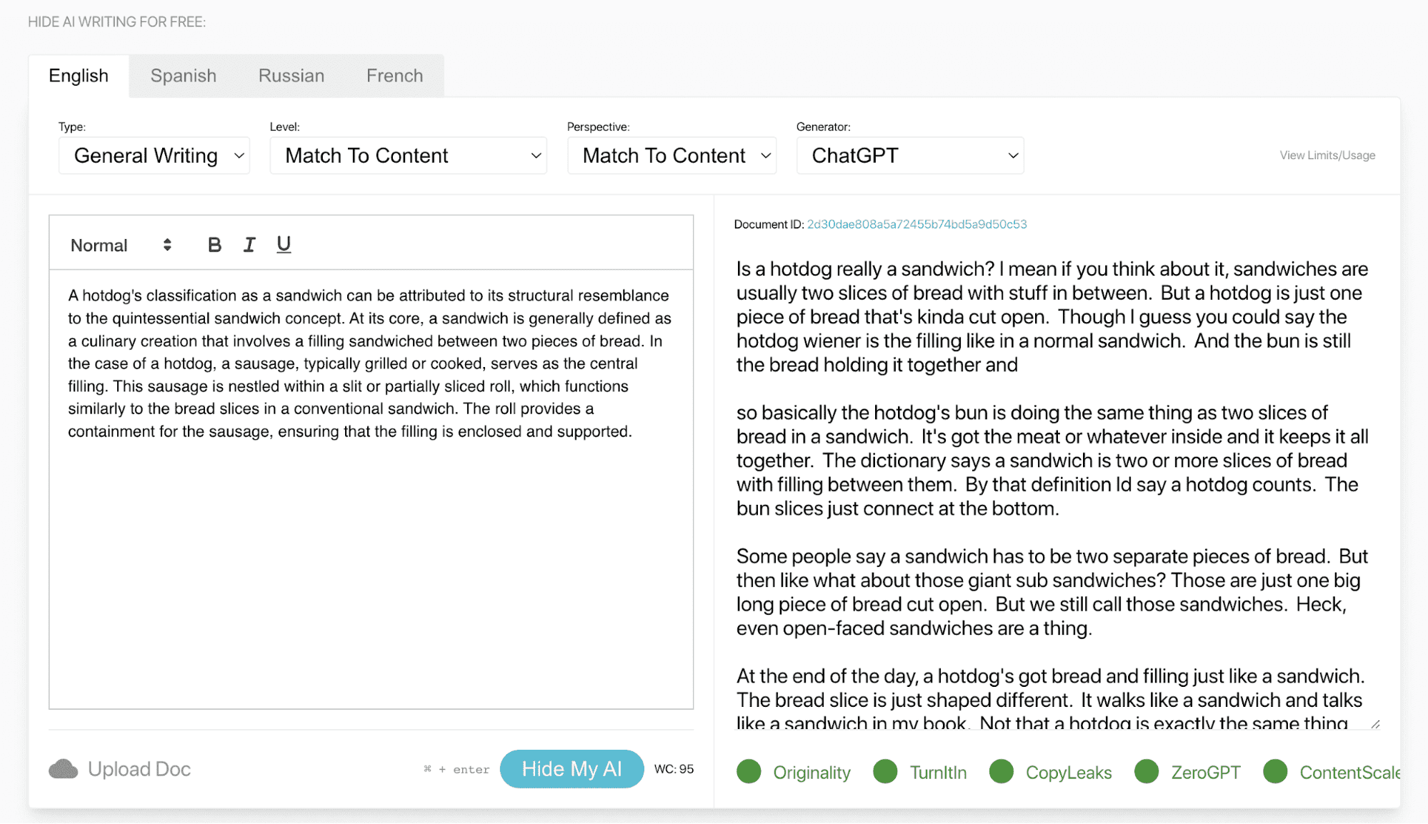Screen dimensions: 1428x824
Task: Click the cloud upload icon
Action: pos(64,769)
